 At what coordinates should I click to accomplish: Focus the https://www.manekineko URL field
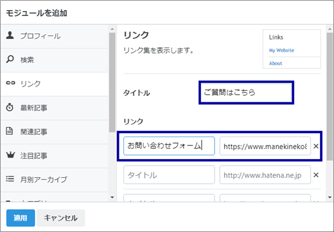[265, 146]
